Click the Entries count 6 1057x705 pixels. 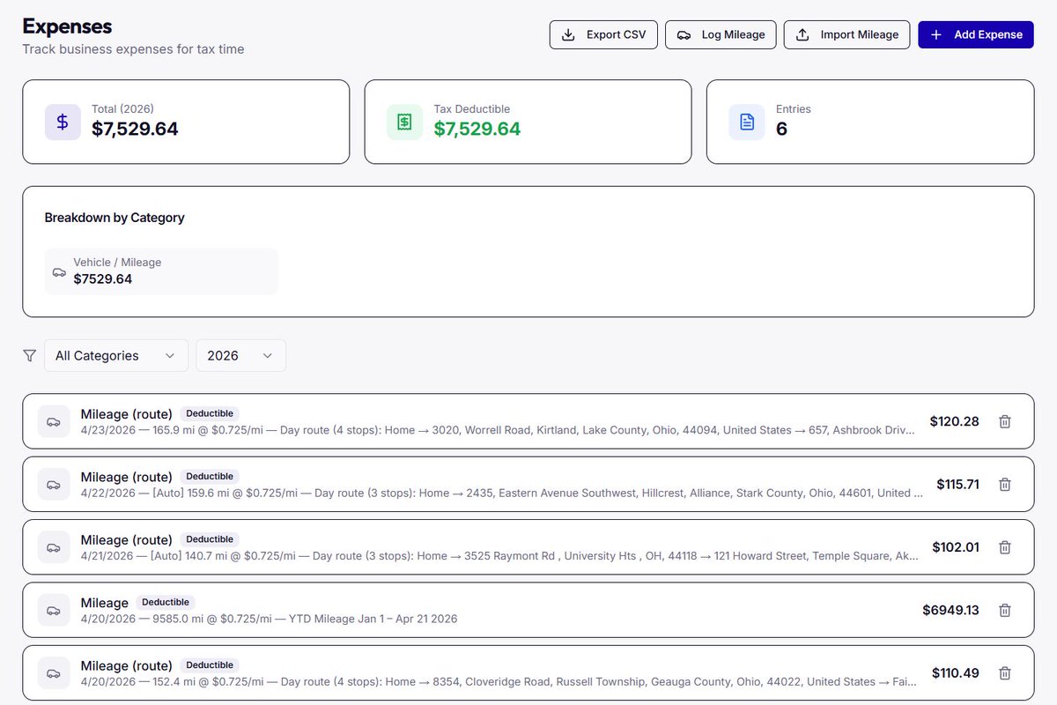(781, 129)
